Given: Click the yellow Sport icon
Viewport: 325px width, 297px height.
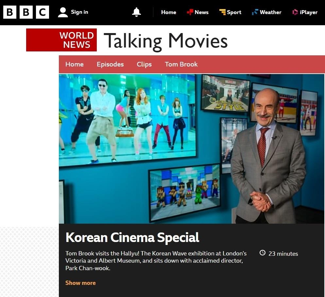Looking at the screenshot, I should click(x=222, y=12).
